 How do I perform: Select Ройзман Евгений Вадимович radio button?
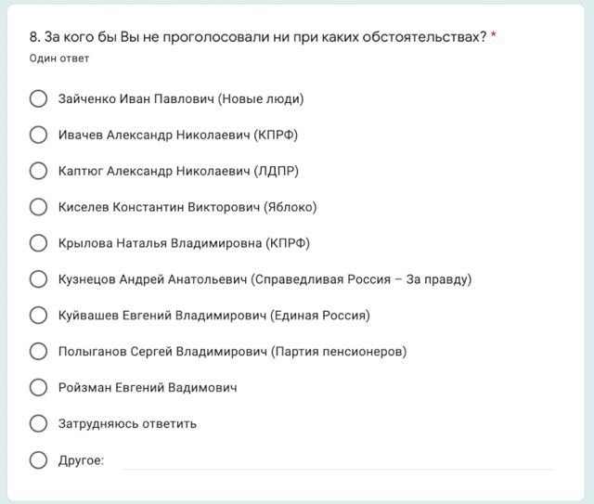coord(39,387)
